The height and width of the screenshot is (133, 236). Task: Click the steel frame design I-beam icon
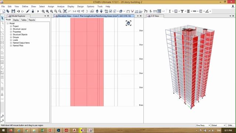[170, 11]
